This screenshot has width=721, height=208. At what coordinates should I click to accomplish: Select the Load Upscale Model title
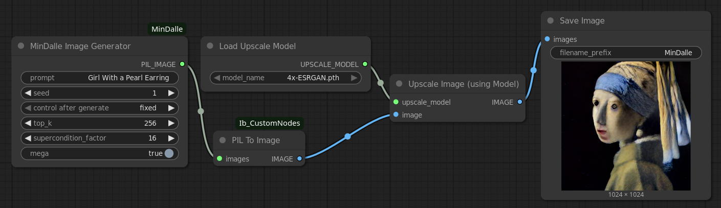coord(257,46)
